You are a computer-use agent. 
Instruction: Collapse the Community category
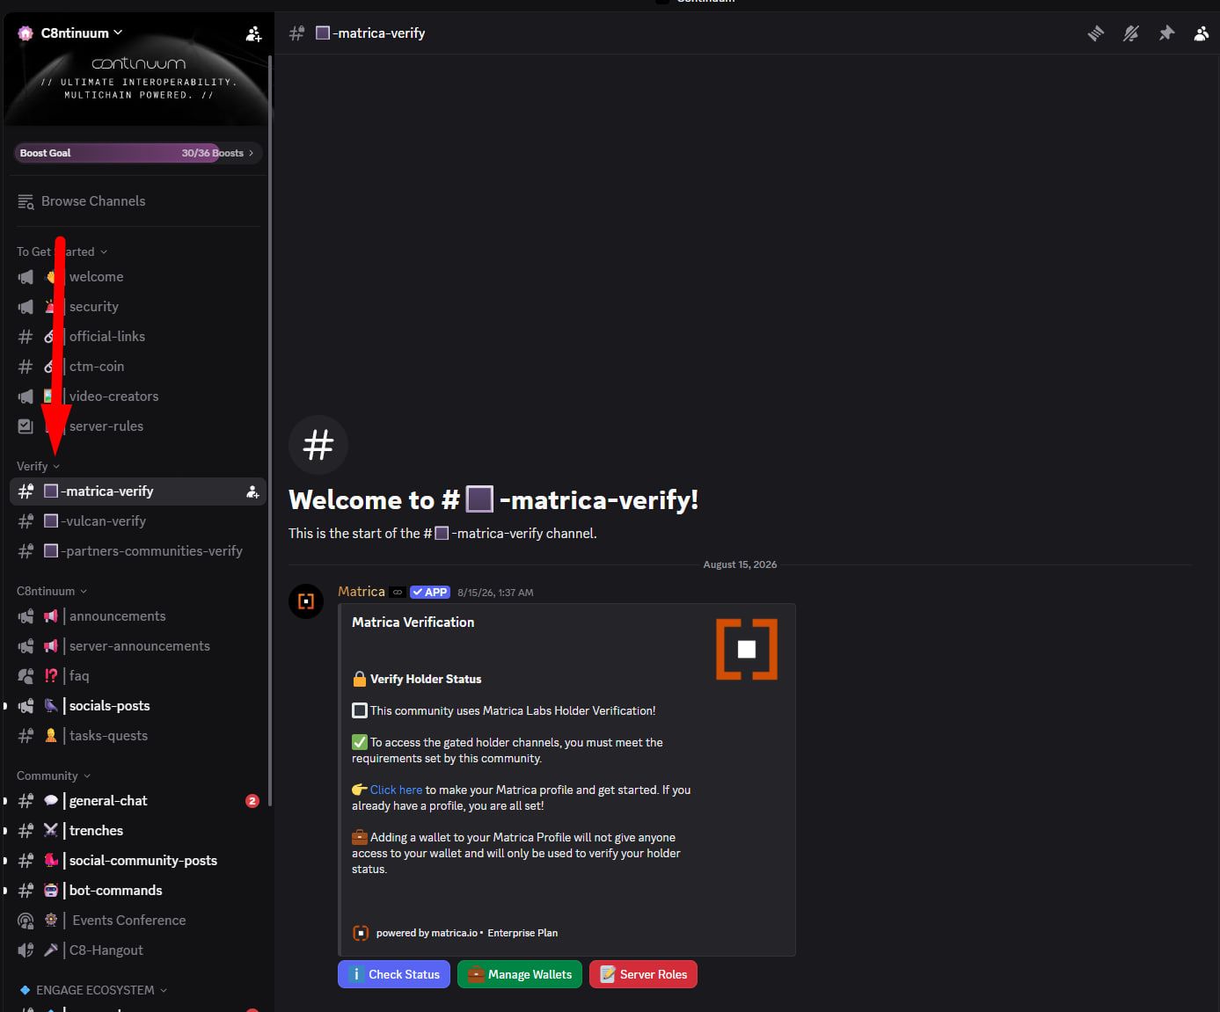click(x=54, y=775)
